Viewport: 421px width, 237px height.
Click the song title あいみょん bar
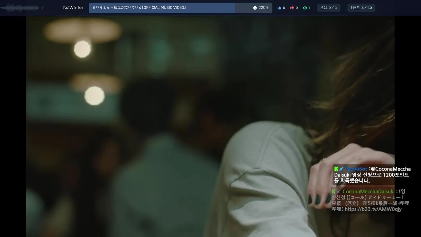click(x=181, y=8)
